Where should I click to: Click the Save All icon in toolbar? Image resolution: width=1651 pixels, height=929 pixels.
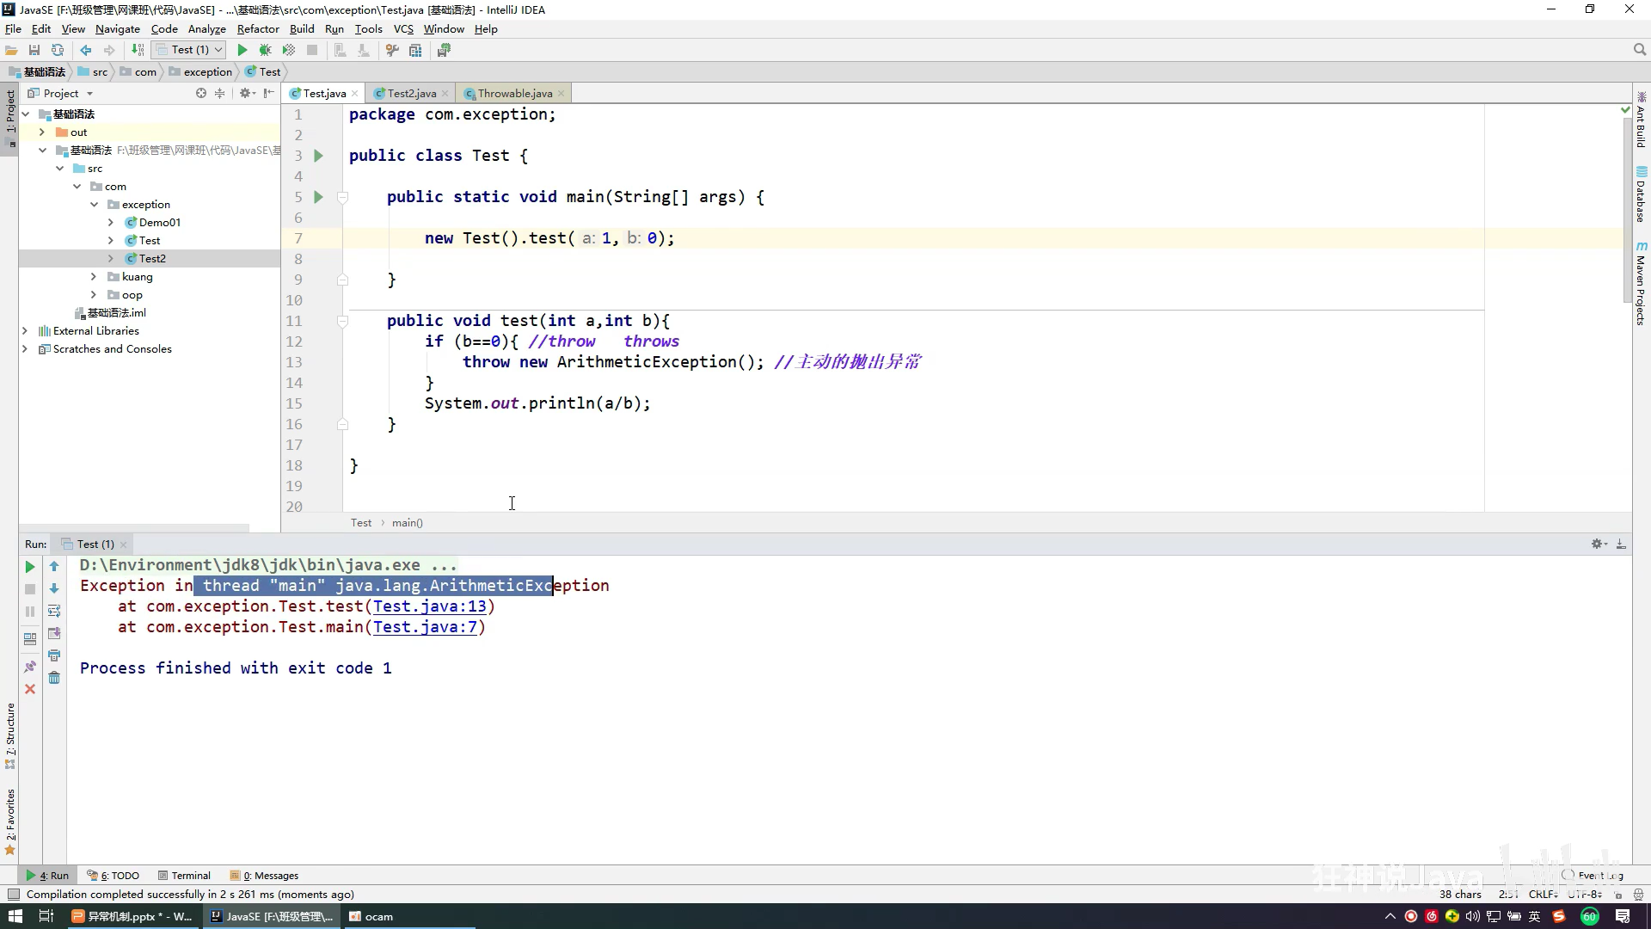click(x=34, y=50)
